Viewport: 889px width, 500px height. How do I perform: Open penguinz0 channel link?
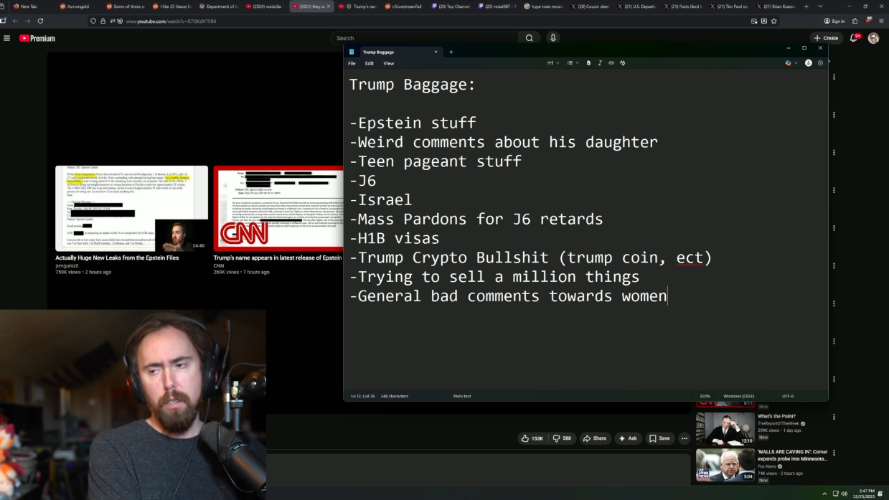coord(67,265)
